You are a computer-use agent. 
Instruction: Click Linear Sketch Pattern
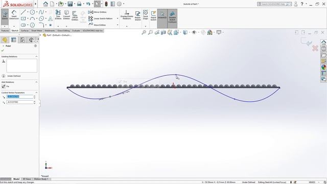pos(100,18)
